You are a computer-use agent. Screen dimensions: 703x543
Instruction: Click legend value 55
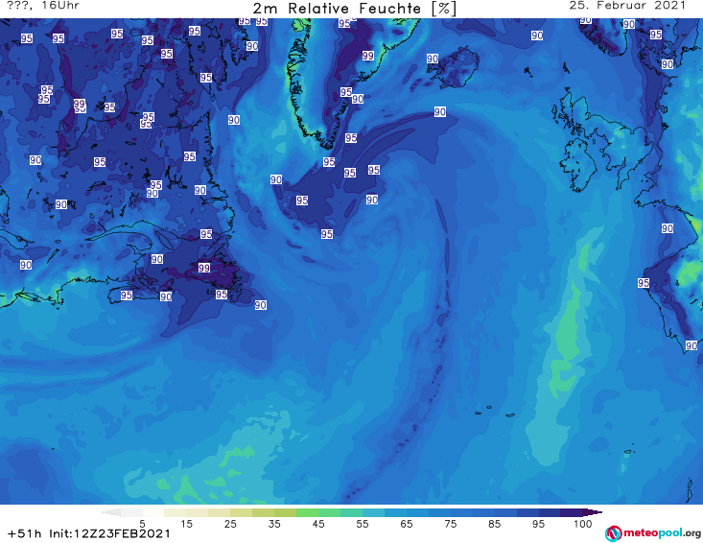363,524
